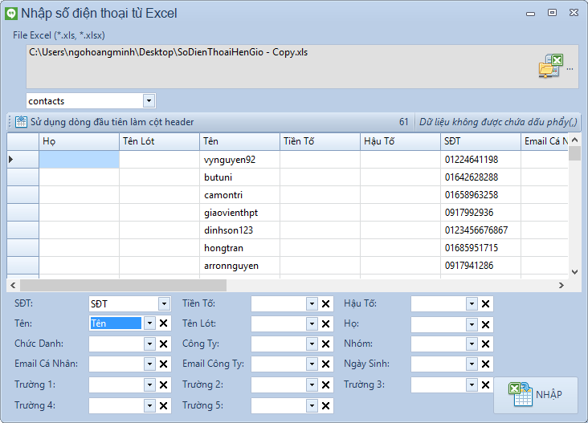Click the arronnguyen name cell

coord(239,266)
